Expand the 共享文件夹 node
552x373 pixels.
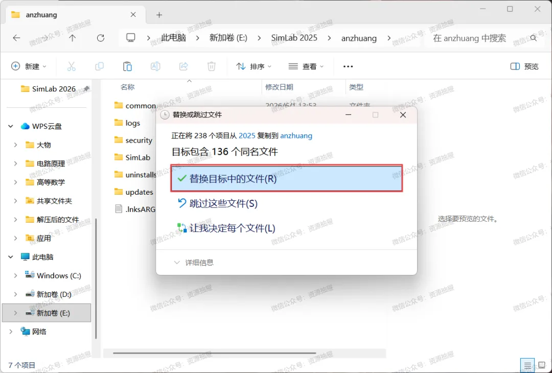15,201
